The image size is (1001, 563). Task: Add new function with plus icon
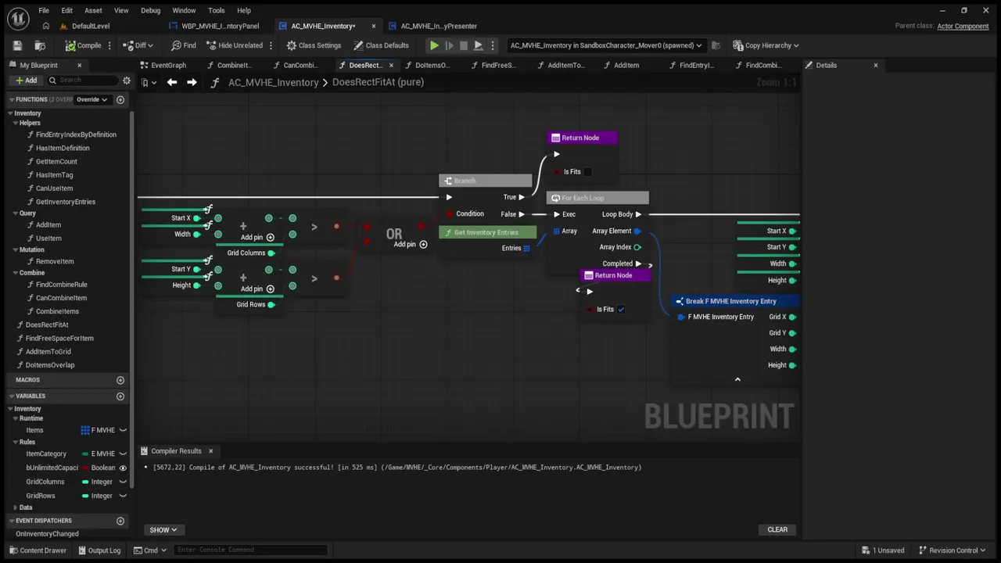[120, 99]
